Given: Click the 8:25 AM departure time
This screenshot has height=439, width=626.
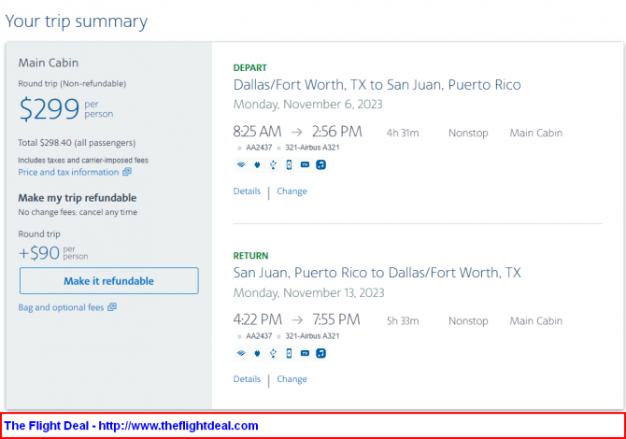Looking at the screenshot, I should [257, 132].
